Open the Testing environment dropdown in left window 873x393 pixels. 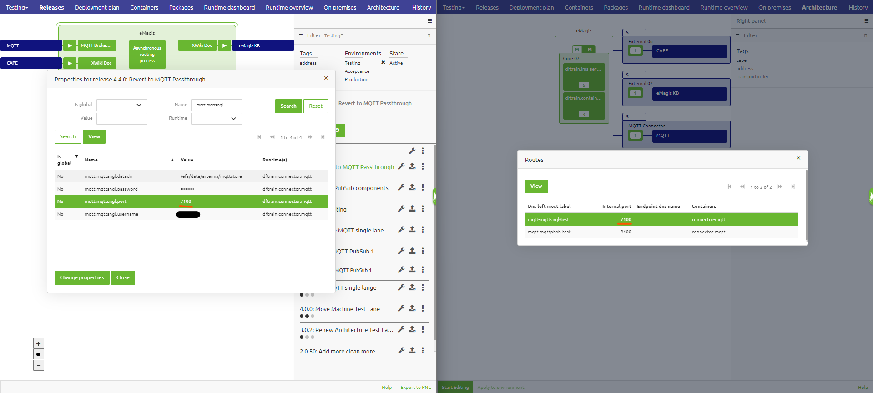pos(17,7)
